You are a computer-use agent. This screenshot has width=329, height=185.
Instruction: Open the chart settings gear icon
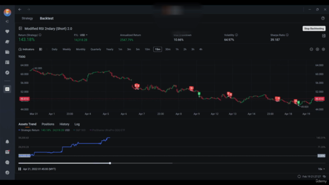pyautogui.click(x=323, y=49)
